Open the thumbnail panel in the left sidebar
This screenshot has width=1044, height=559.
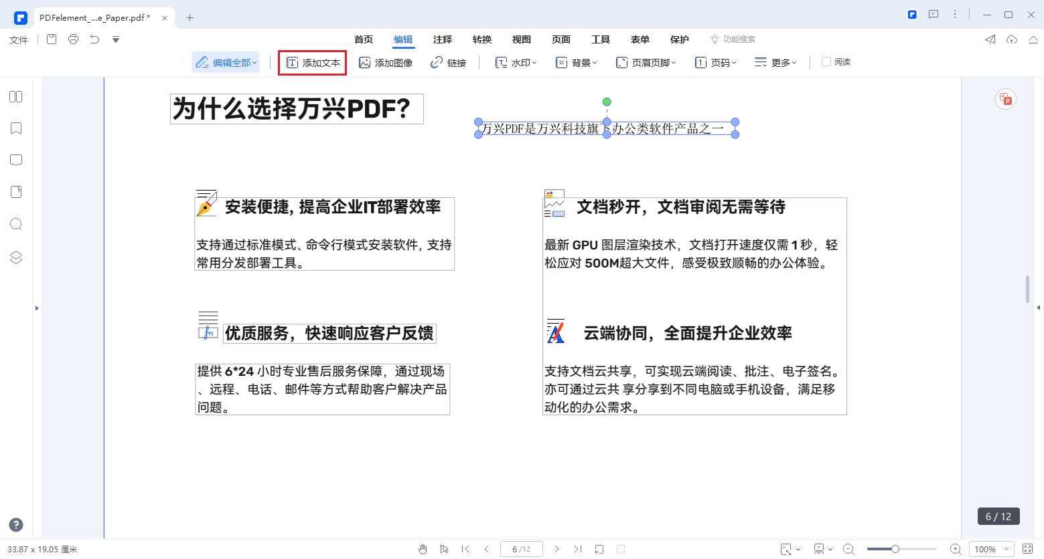pos(15,96)
